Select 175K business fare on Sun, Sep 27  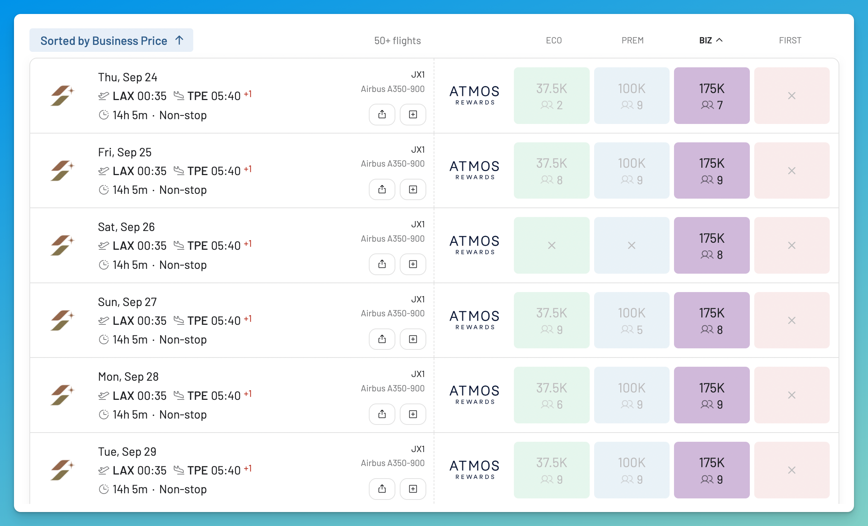tap(712, 320)
